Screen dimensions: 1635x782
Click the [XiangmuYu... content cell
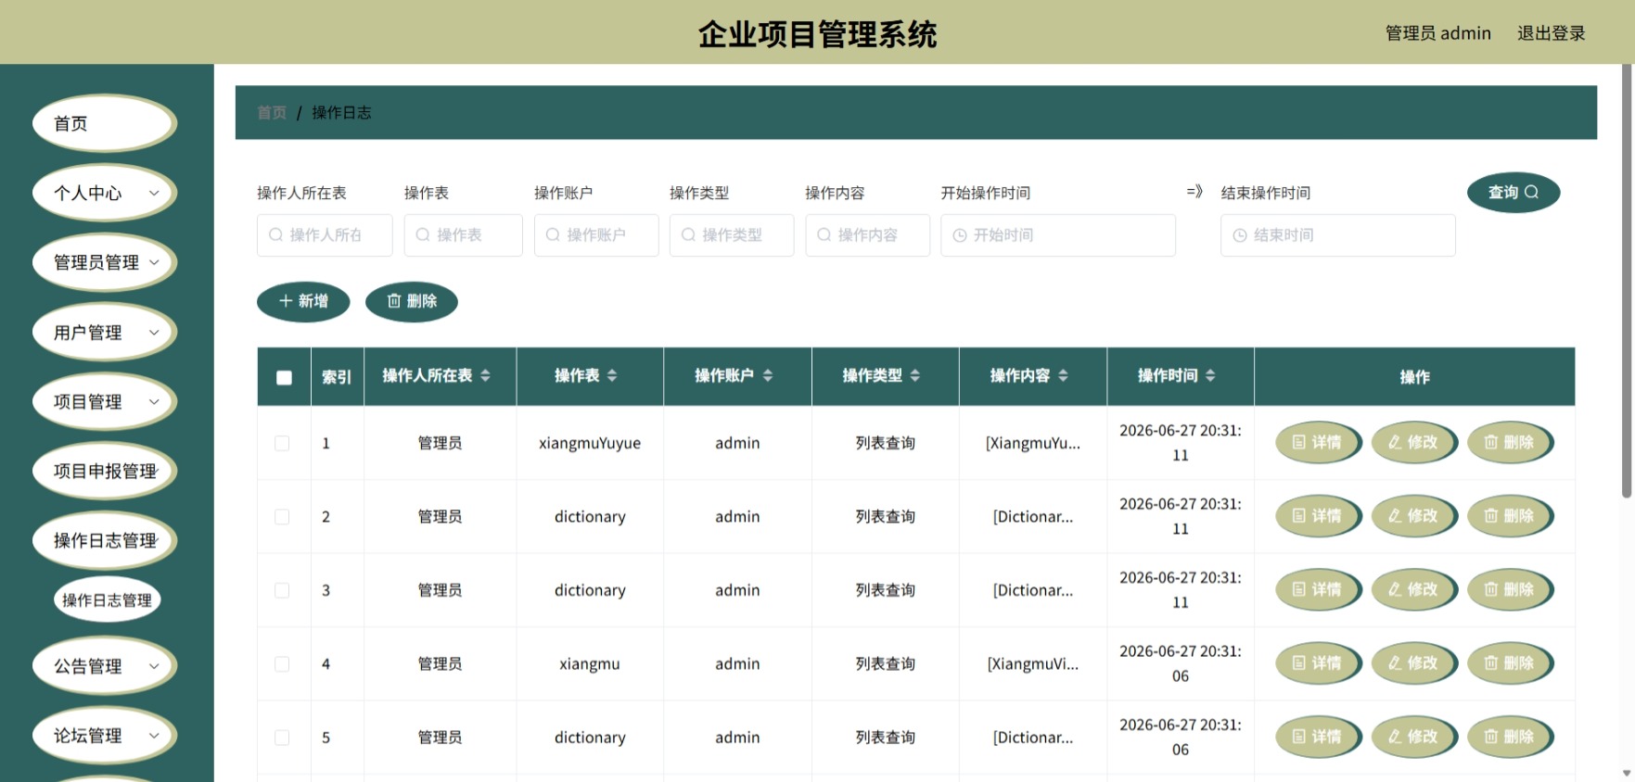1033,443
